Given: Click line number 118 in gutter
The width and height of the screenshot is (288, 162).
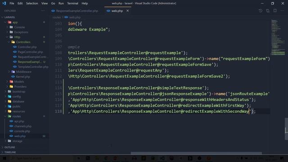Looking at the screenshot, I should coord(58,111).
